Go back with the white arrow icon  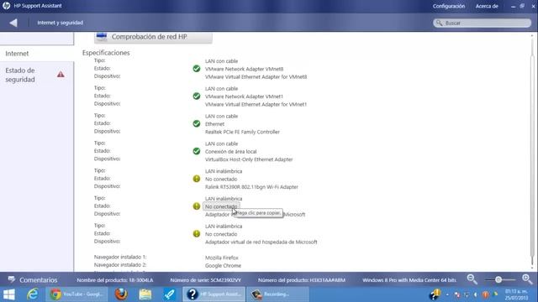[13, 23]
